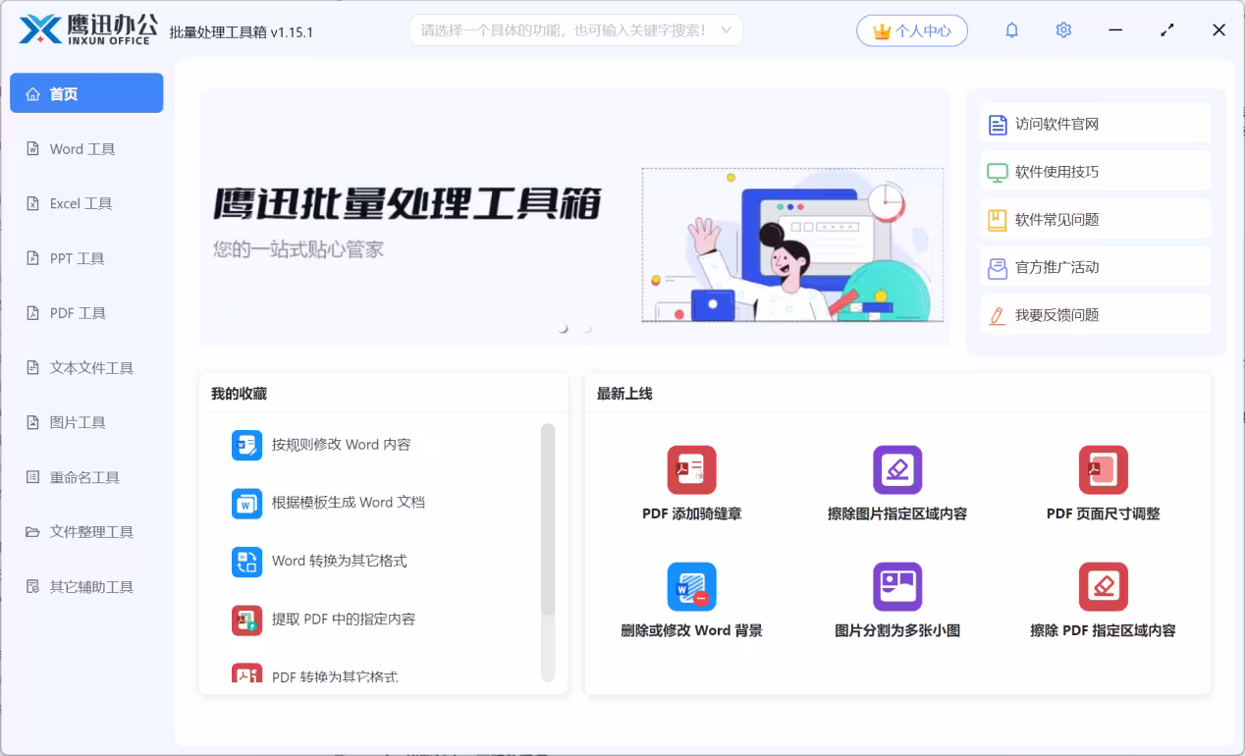
Task: Open the 我要反馈问题 link text
Action: pyautogui.click(x=1056, y=315)
